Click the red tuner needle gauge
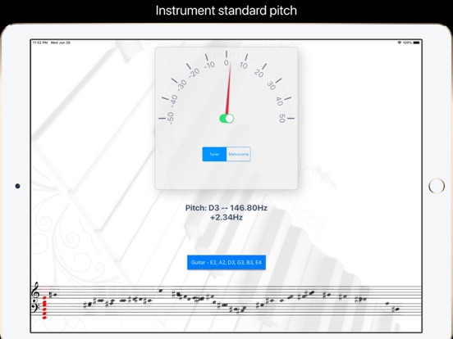Screen dimensions: 453x339 pyautogui.click(x=228, y=89)
